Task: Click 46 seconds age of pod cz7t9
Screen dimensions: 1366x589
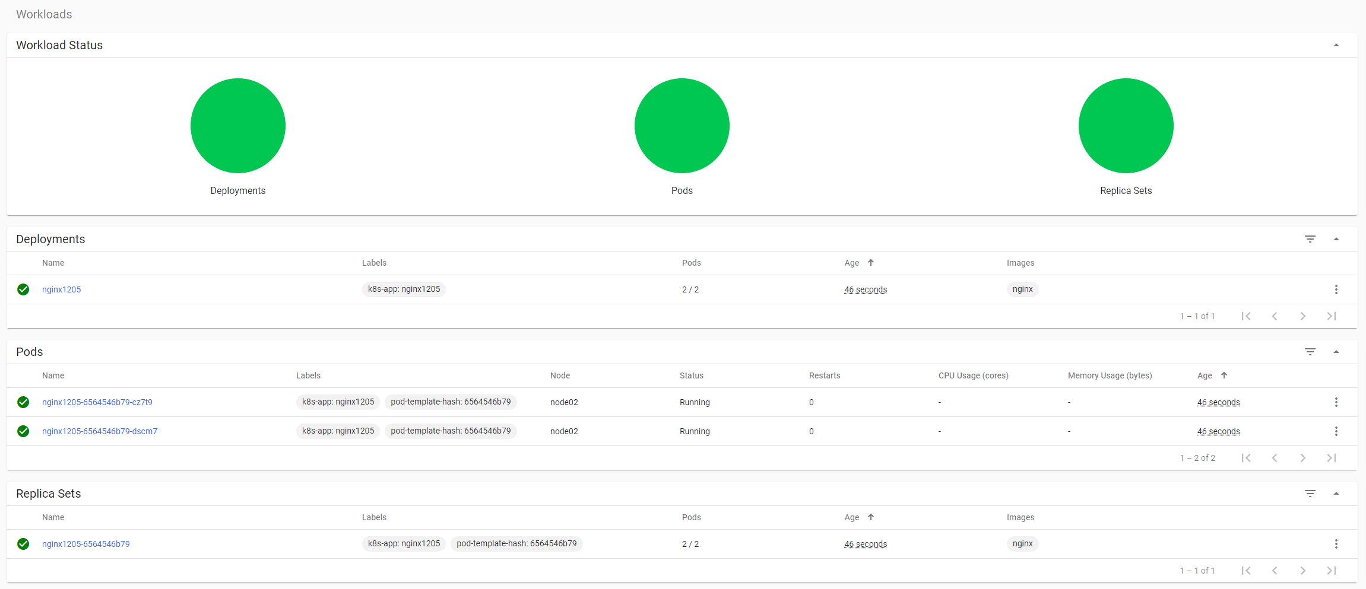Action: click(x=1219, y=402)
